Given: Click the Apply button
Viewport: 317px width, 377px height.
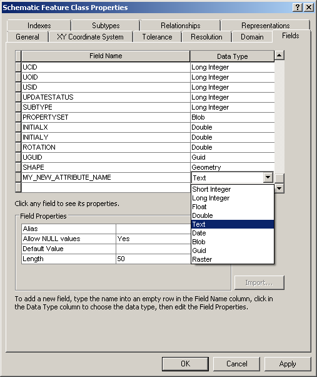Looking at the screenshot, I should tap(288, 364).
